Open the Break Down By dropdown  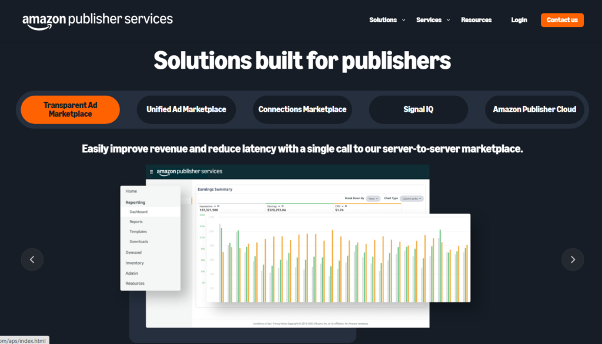point(373,199)
